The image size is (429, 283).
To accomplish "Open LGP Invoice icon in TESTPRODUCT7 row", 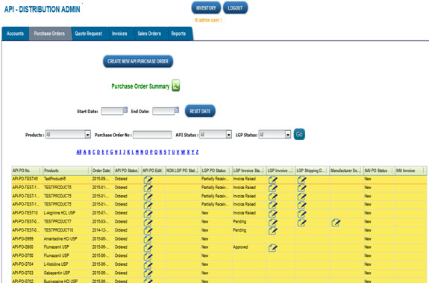I will click(273, 222).
